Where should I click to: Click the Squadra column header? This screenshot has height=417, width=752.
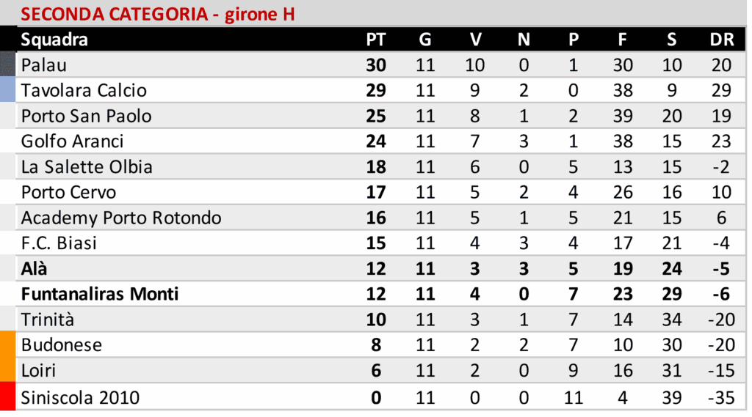(55, 40)
